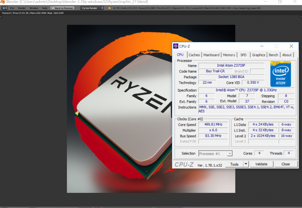Click the Intel Inside Atom logo
This screenshot has width=302, height=208.
(281, 74)
